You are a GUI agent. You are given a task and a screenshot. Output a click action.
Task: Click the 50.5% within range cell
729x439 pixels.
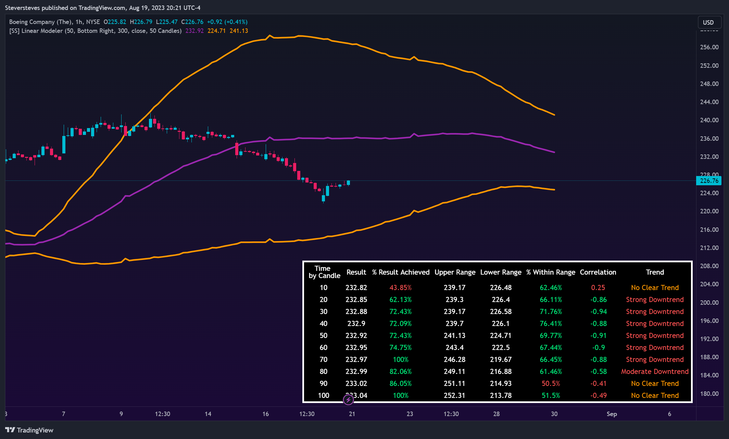coord(551,384)
